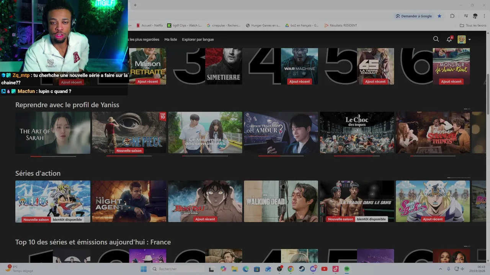Click Top 10 des séries et émissions heading
Image resolution: width=490 pixels, height=275 pixels.
(x=93, y=242)
